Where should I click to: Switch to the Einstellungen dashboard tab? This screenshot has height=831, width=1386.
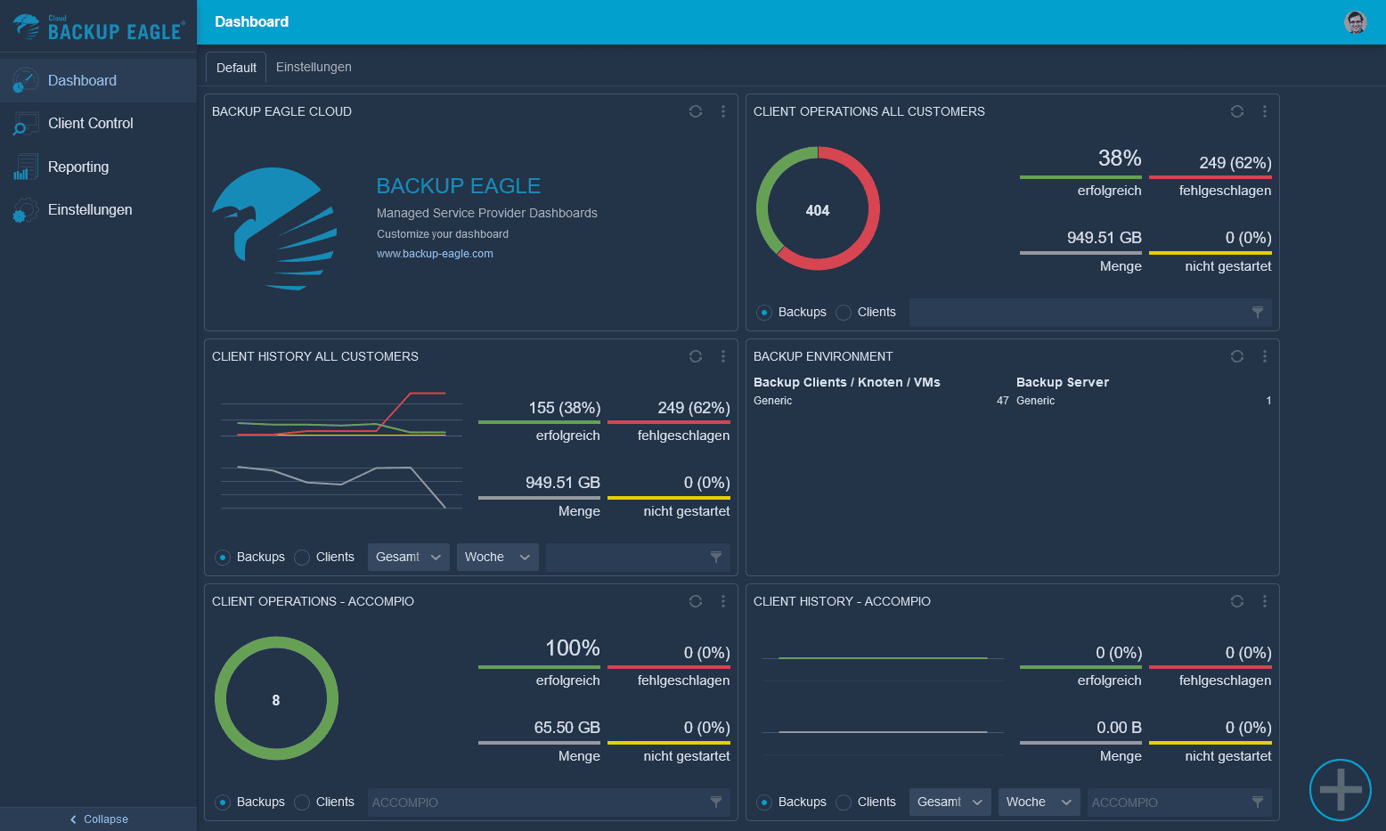coord(314,67)
